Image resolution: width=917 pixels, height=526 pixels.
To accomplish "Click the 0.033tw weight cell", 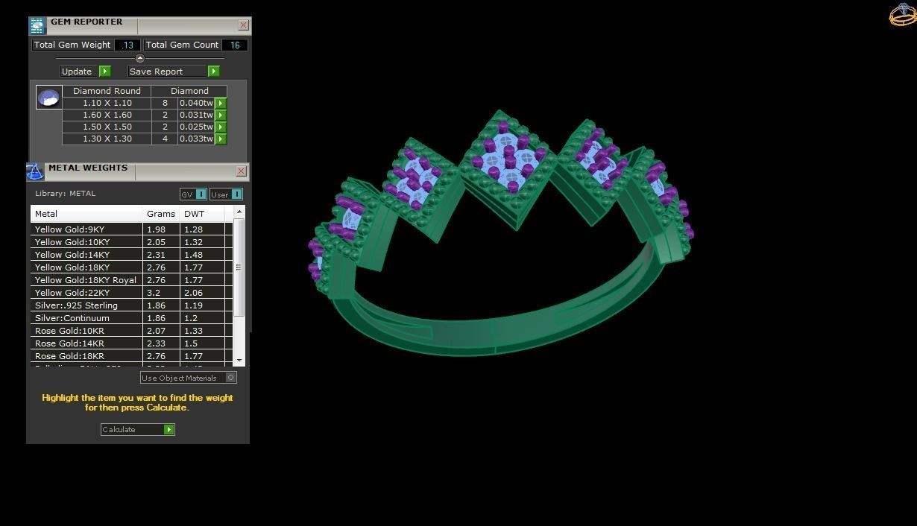I will [196, 139].
